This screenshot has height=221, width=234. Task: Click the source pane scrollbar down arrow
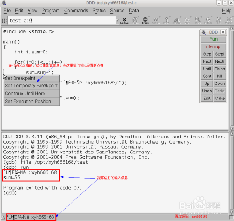pyautogui.click(x=232, y=128)
